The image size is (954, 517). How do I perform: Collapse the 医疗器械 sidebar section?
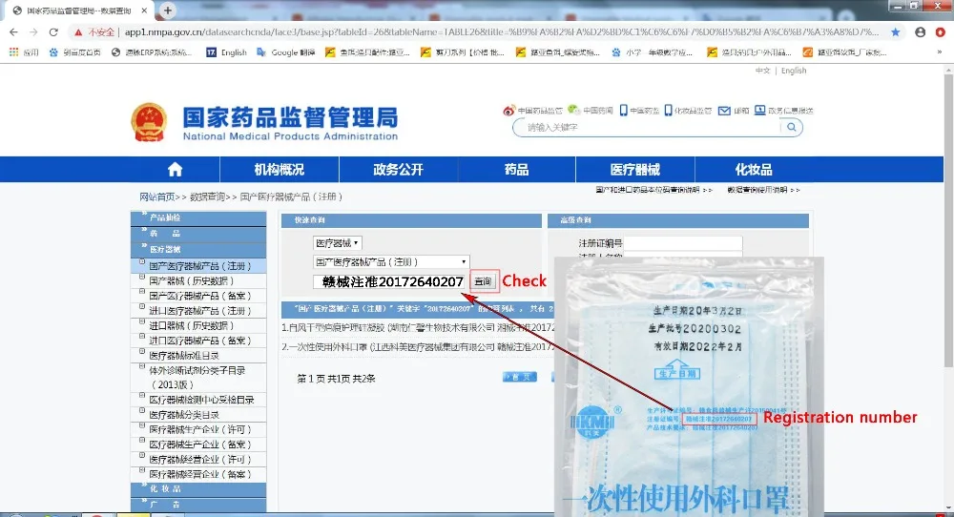[x=198, y=249]
